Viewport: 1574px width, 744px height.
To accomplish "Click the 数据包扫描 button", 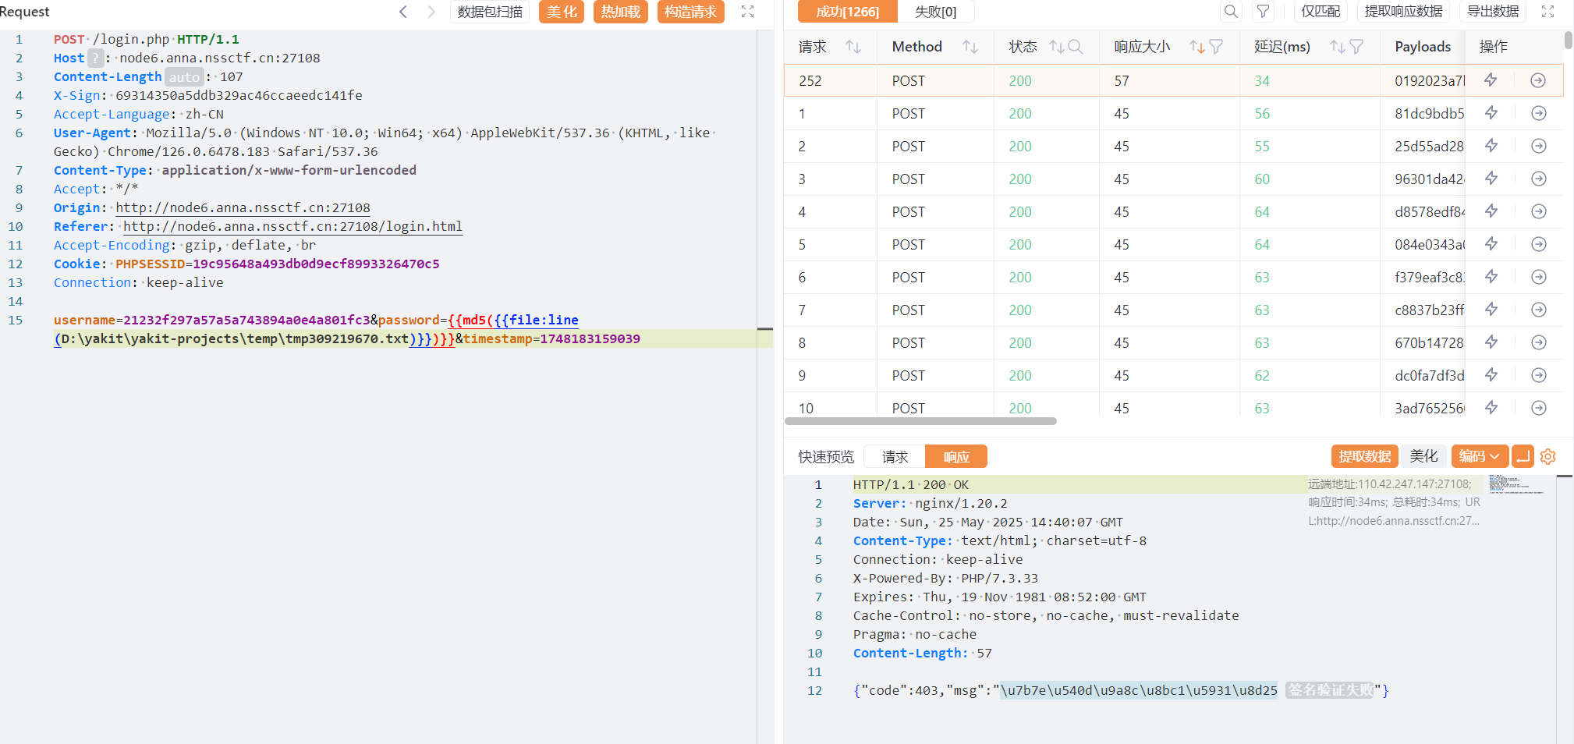I will pos(490,12).
